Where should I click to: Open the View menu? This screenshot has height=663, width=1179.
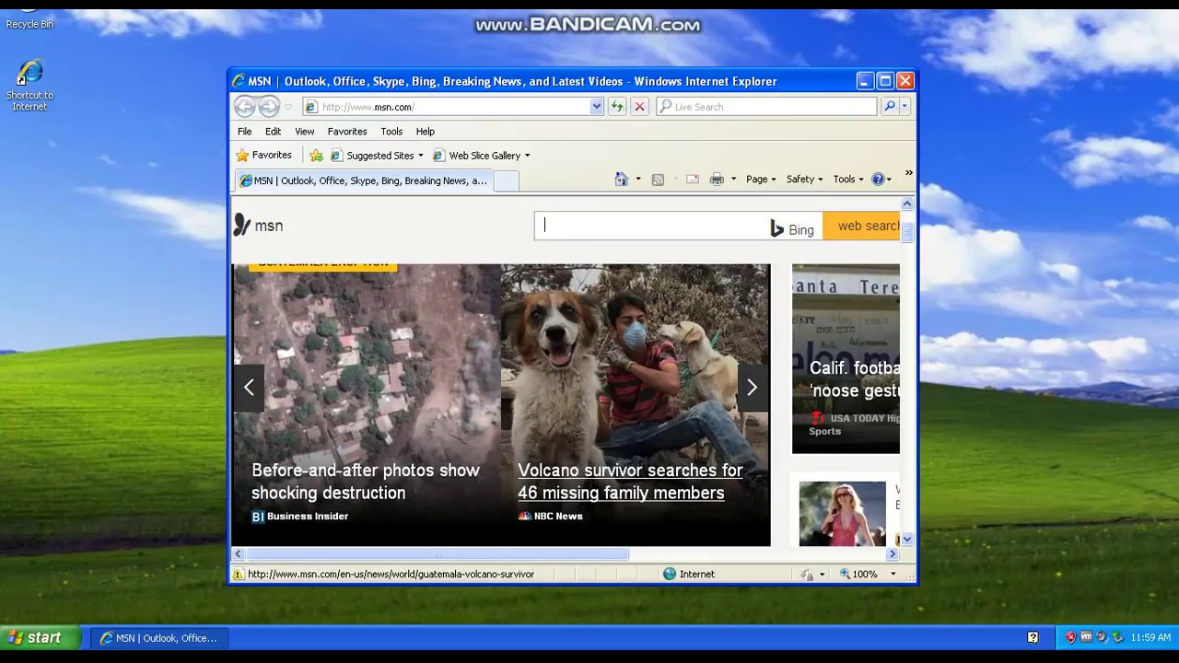[x=304, y=132]
